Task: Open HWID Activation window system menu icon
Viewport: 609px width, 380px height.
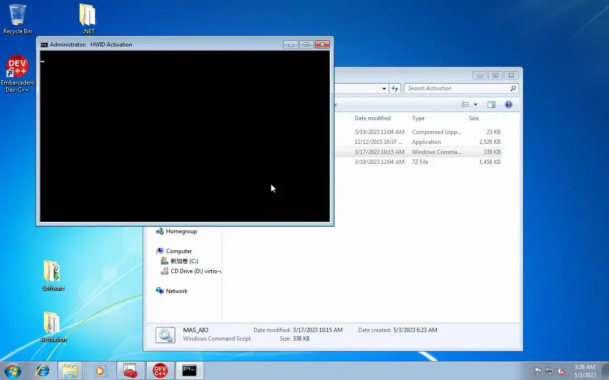Action: click(x=44, y=45)
